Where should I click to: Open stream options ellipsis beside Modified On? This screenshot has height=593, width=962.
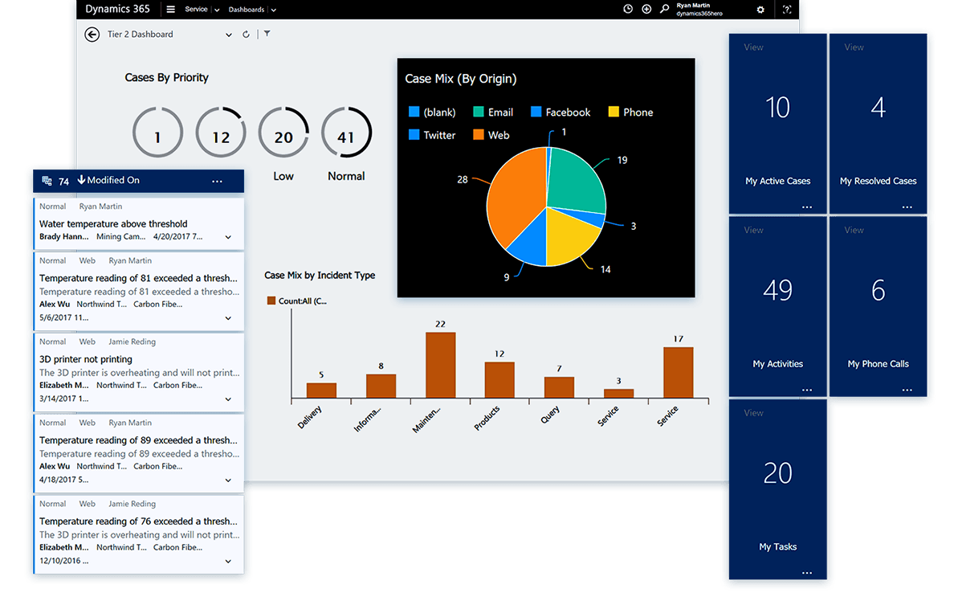pos(217,181)
